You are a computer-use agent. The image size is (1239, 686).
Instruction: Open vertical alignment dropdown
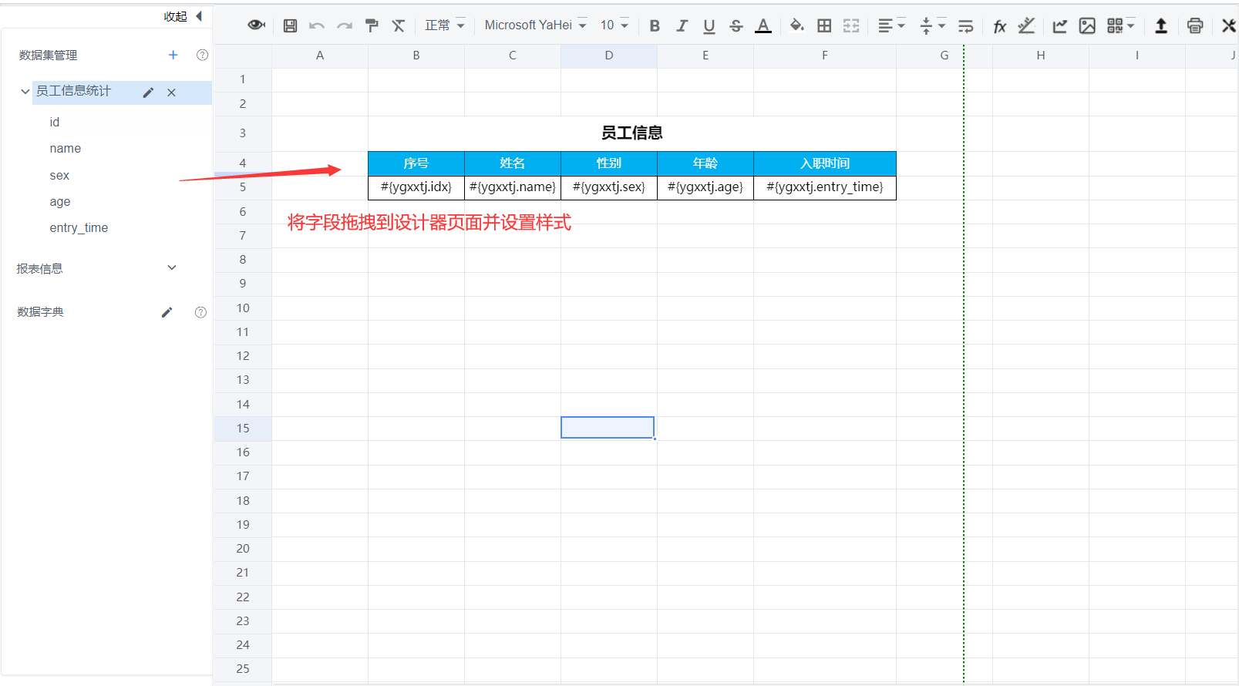(x=932, y=25)
